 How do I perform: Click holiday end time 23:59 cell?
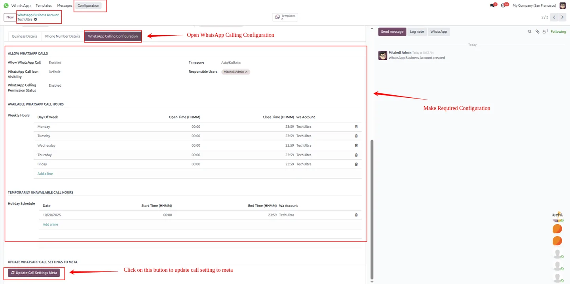pyautogui.click(x=272, y=215)
